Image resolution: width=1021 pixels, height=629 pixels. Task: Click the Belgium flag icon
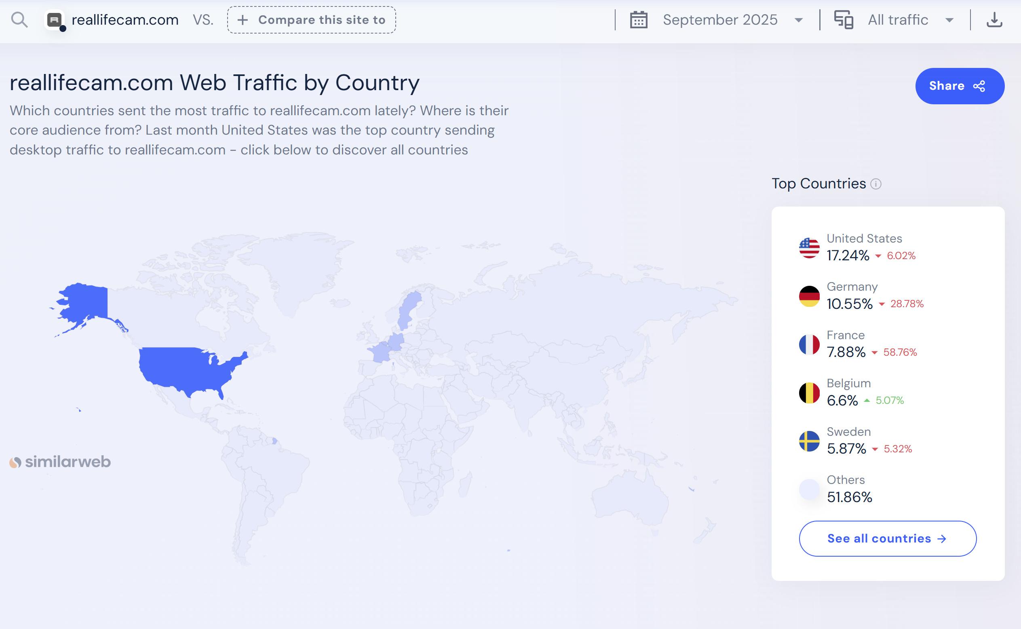[x=809, y=393]
